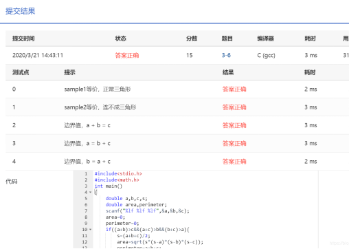Click 答案正确 result for test point 3
The height and width of the screenshot is (249, 349).
pyautogui.click(x=234, y=143)
